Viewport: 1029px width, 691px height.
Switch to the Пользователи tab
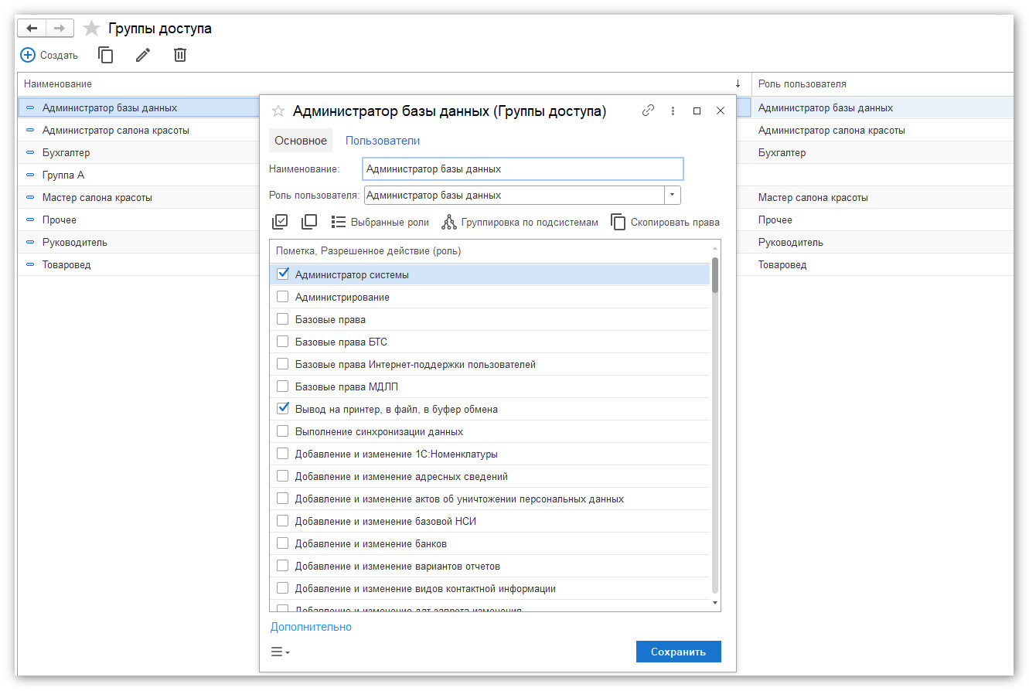click(383, 141)
